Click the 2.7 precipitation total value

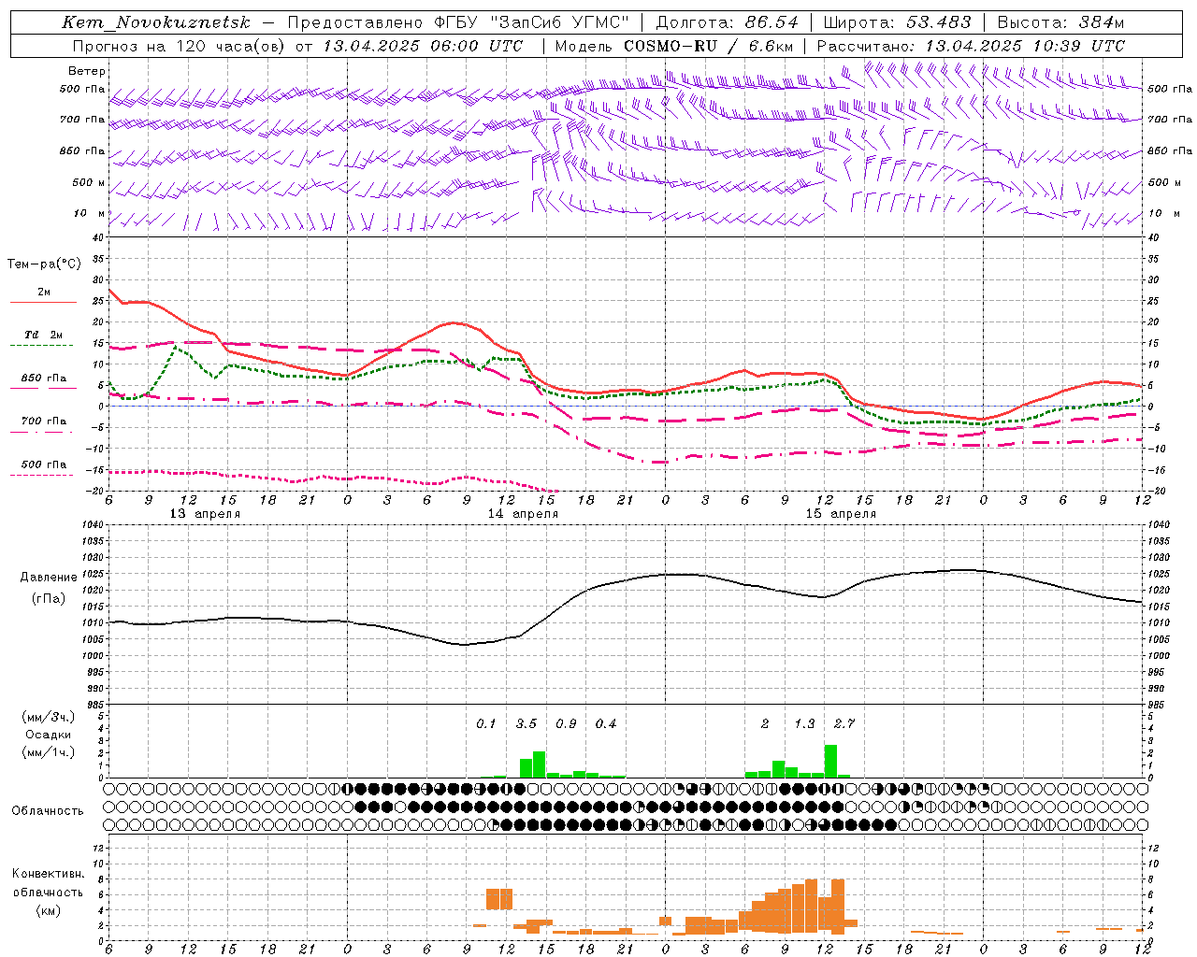click(x=844, y=724)
